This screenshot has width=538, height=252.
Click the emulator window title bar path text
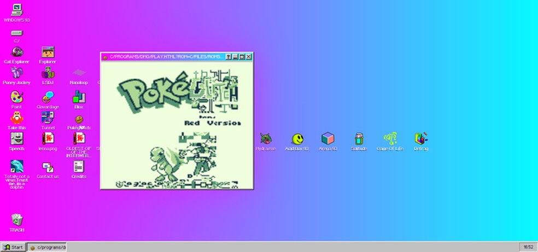pyautogui.click(x=166, y=57)
